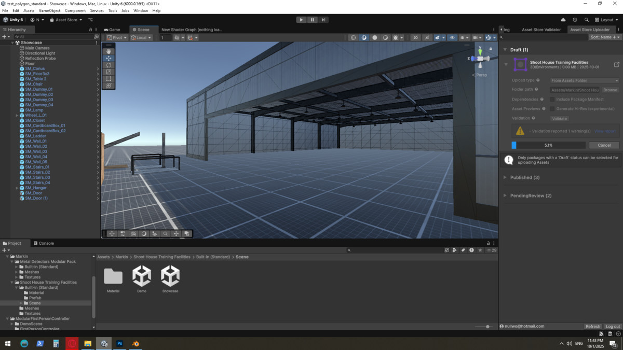Select the Rect transform tool
Image resolution: width=623 pixels, height=350 pixels.
point(109,79)
